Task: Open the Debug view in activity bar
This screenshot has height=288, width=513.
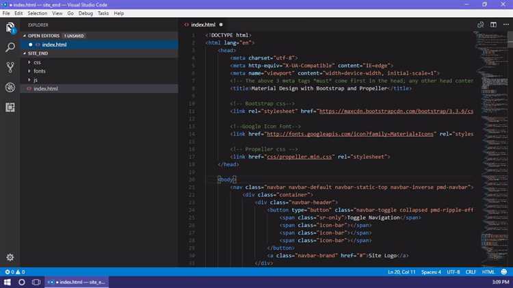Action: coord(10,88)
